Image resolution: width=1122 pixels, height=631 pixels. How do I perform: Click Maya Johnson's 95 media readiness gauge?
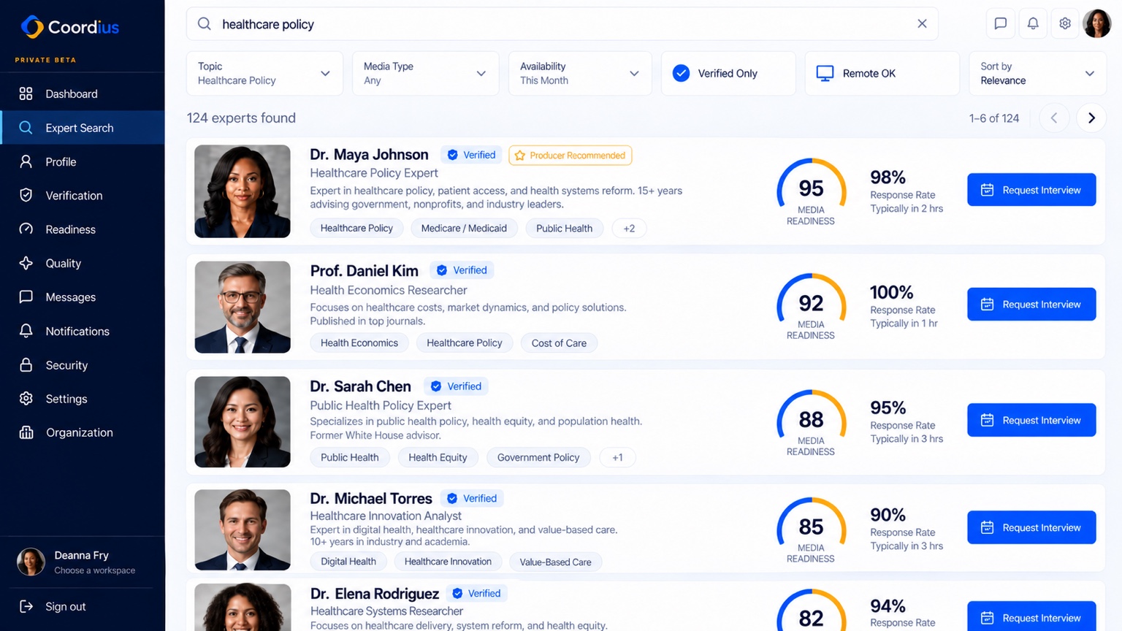click(x=811, y=192)
